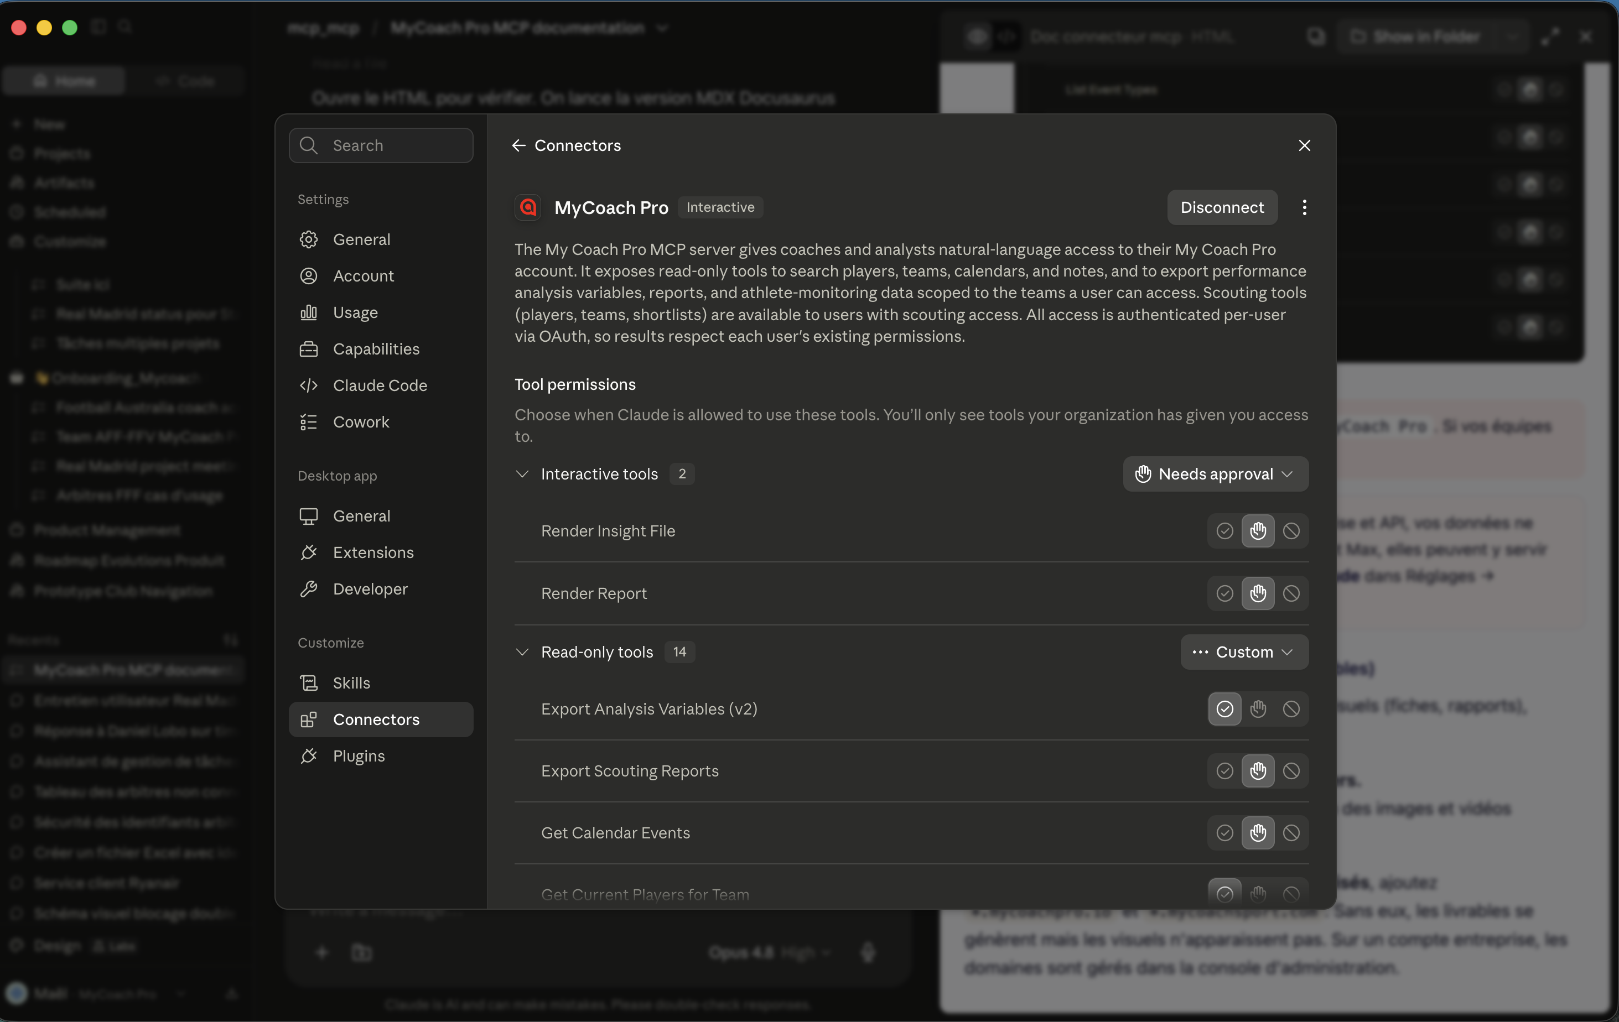Block the Render Insight File tool
The height and width of the screenshot is (1022, 1619).
pos(1291,531)
